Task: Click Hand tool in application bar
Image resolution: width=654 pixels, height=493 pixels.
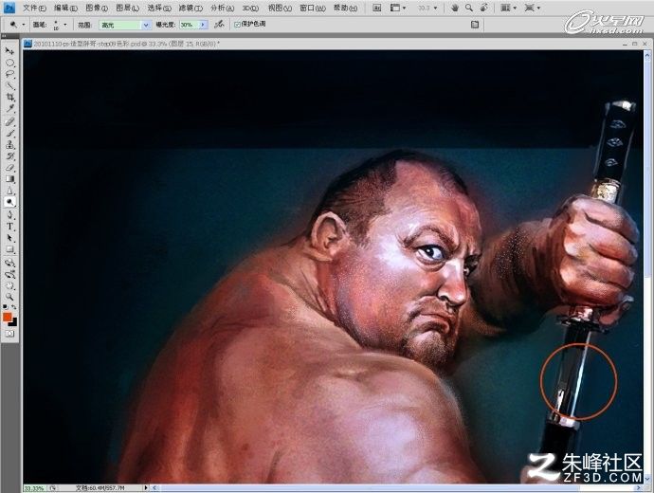Action: coord(455,8)
